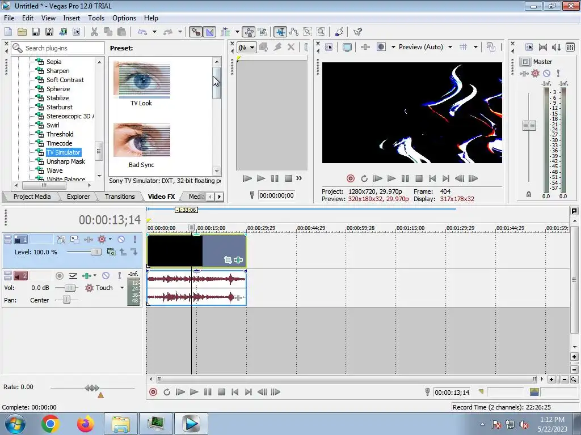This screenshot has width=581, height=435.
Task: Switch to the Project Media tab
Action: 32,197
